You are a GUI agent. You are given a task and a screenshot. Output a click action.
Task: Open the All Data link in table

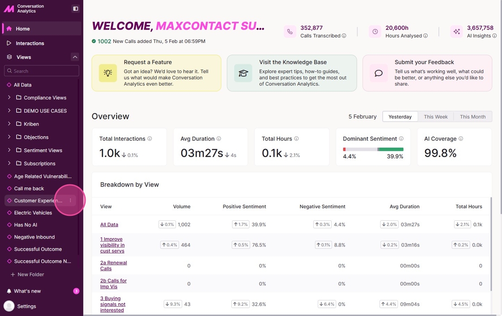pyautogui.click(x=109, y=225)
